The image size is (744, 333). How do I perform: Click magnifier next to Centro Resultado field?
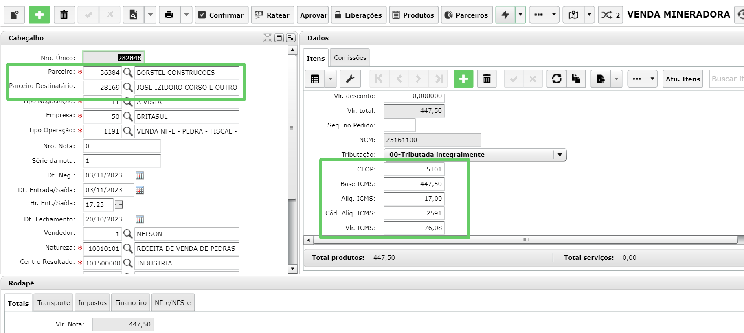[128, 263]
